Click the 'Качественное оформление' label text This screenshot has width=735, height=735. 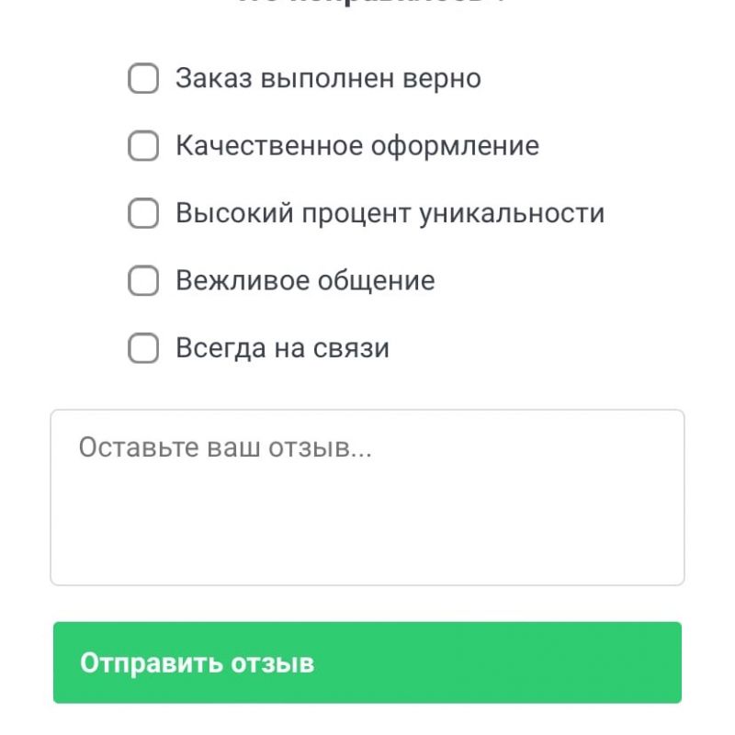356,146
